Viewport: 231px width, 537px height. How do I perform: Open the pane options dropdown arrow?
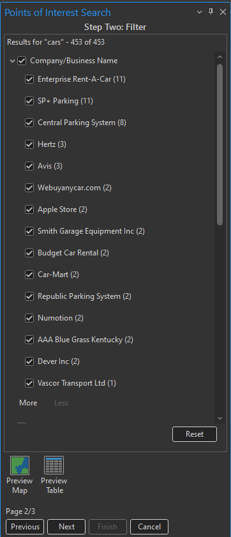coord(200,12)
